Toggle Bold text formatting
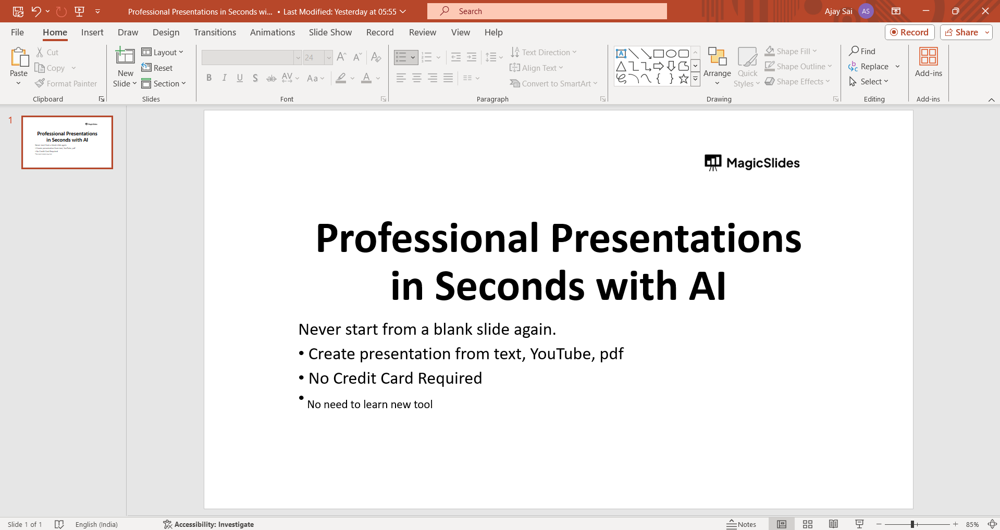The image size is (1000, 530). coord(209,78)
